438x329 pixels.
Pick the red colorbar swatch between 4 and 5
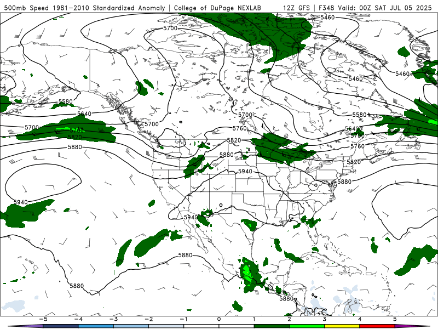377,326
